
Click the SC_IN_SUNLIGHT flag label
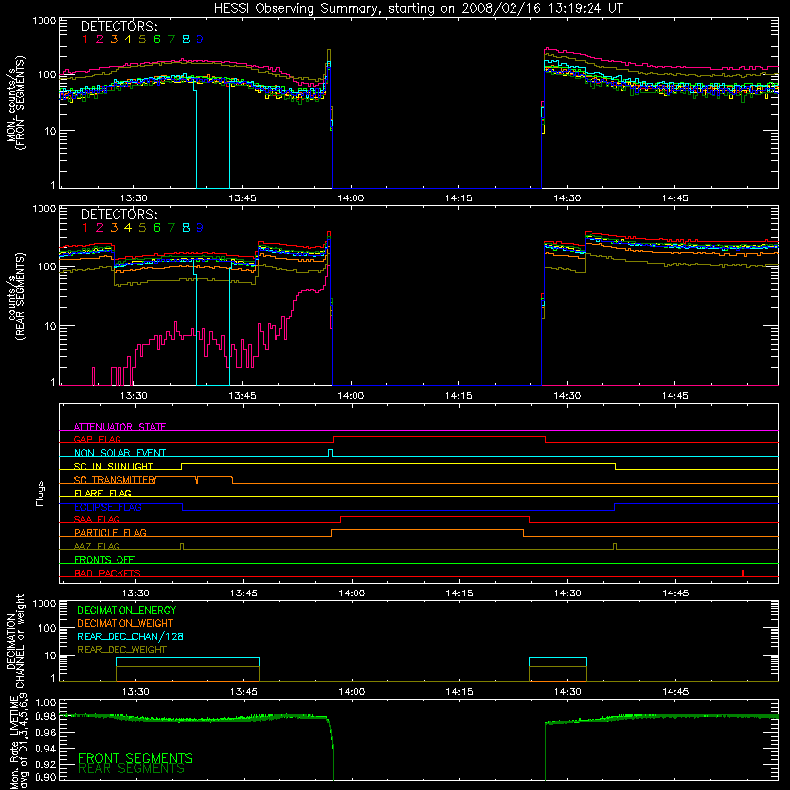[114, 466]
